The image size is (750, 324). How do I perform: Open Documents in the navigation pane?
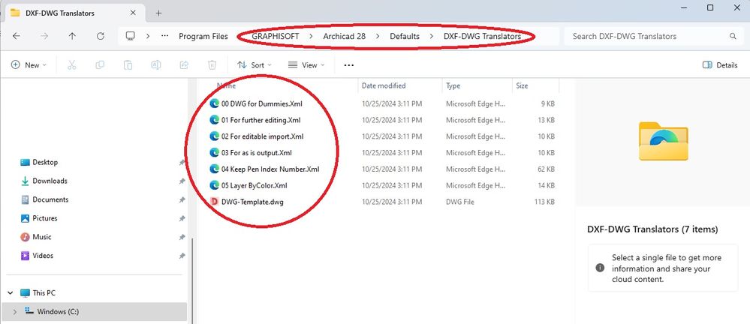50,199
